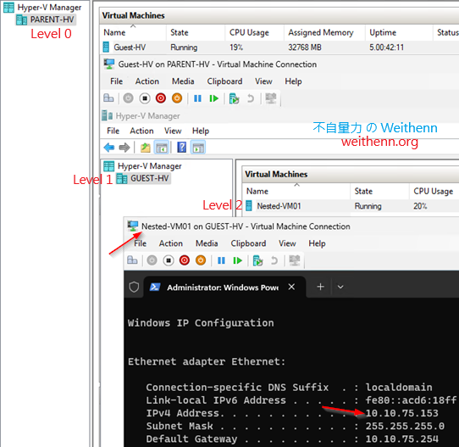459x447 pixels.
Task: Open Media menu in Guest-HV connection window
Action: point(183,81)
